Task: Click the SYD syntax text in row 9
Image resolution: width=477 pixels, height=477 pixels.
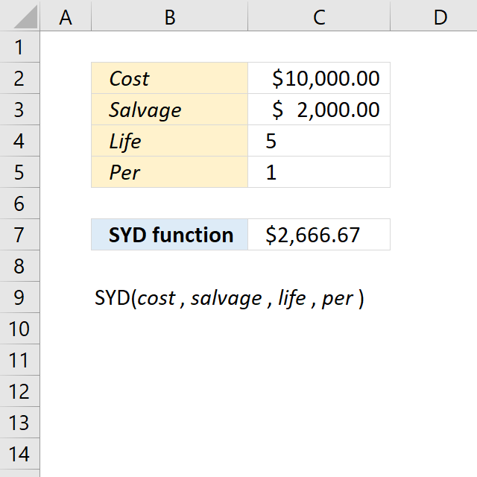Action: point(230,298)
